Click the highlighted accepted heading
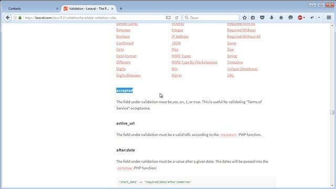This screenshot has width=336, height=189. coord(124,90)
